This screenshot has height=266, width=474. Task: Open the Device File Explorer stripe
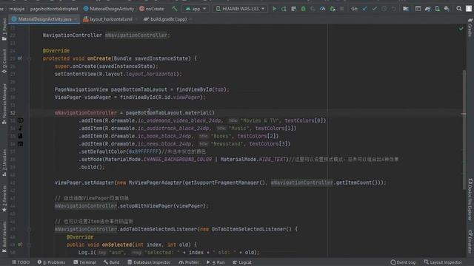click(470, 199)
